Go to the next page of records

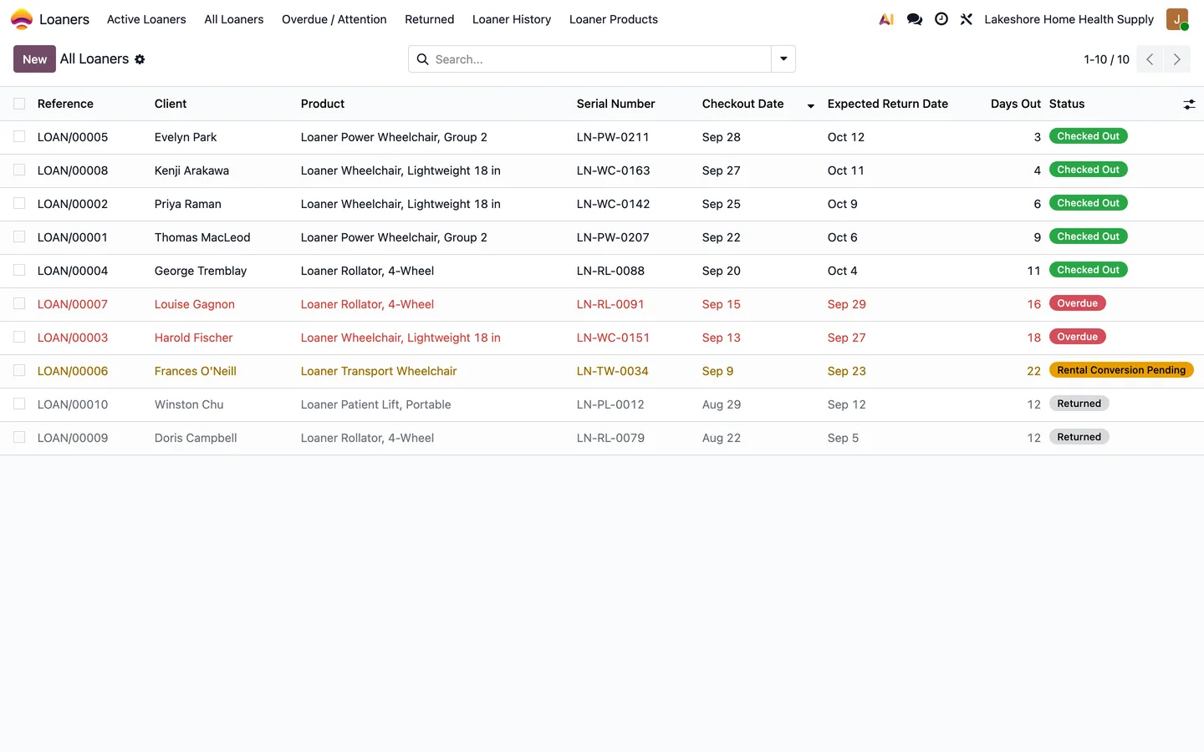point(1176,59)
